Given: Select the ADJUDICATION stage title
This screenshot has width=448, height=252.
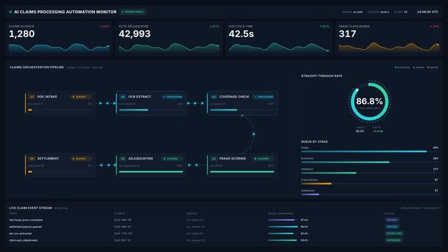Looking at the screenshot, I should coord(140,158).
